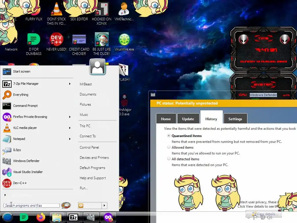297x223 pixels.
Task: Select BE JUST LIKE THE DUDE! icon
Action: [102, 44]
